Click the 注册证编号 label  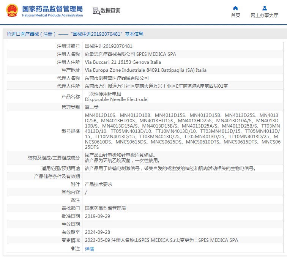(68, 46)
